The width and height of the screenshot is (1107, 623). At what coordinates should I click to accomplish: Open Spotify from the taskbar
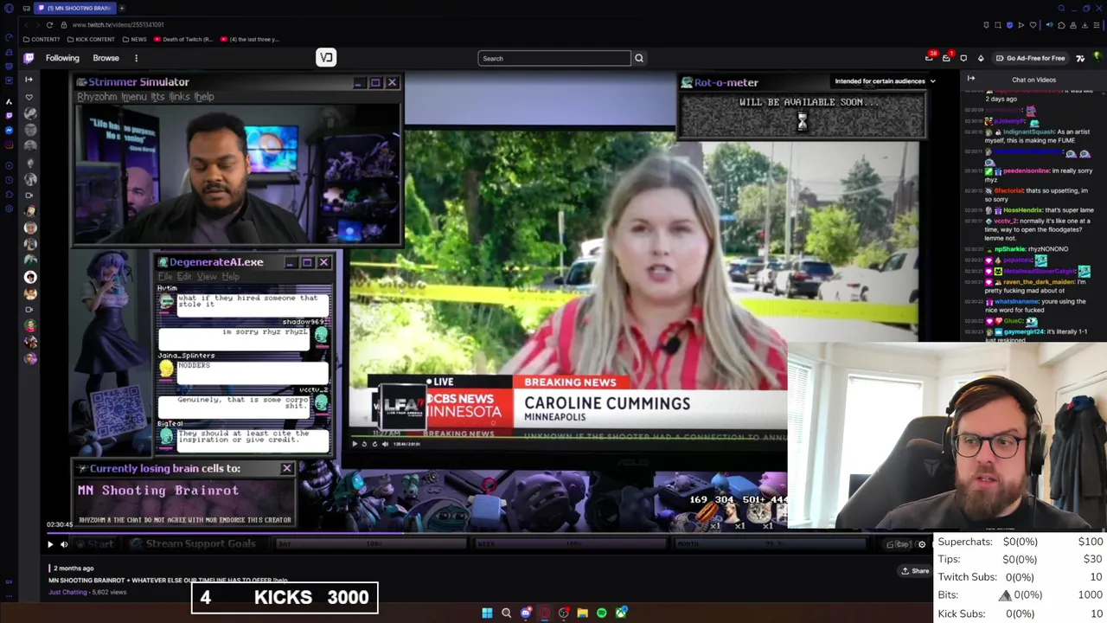pyautogui.click(x=601, y=613)
